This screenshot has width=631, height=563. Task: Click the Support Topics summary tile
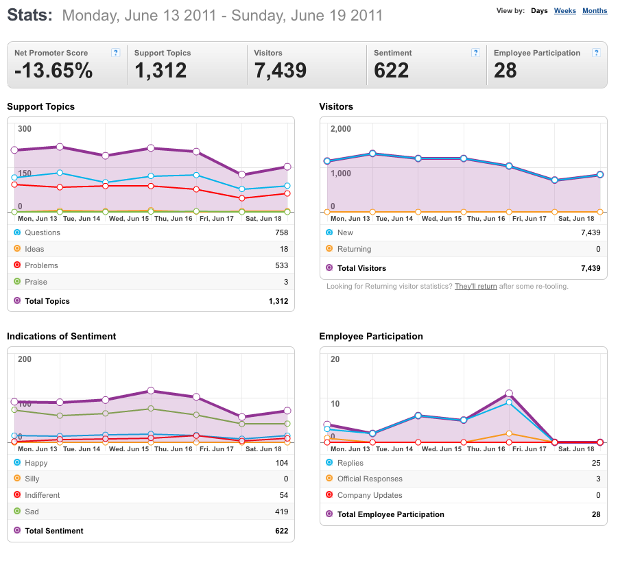click(187, 64)
